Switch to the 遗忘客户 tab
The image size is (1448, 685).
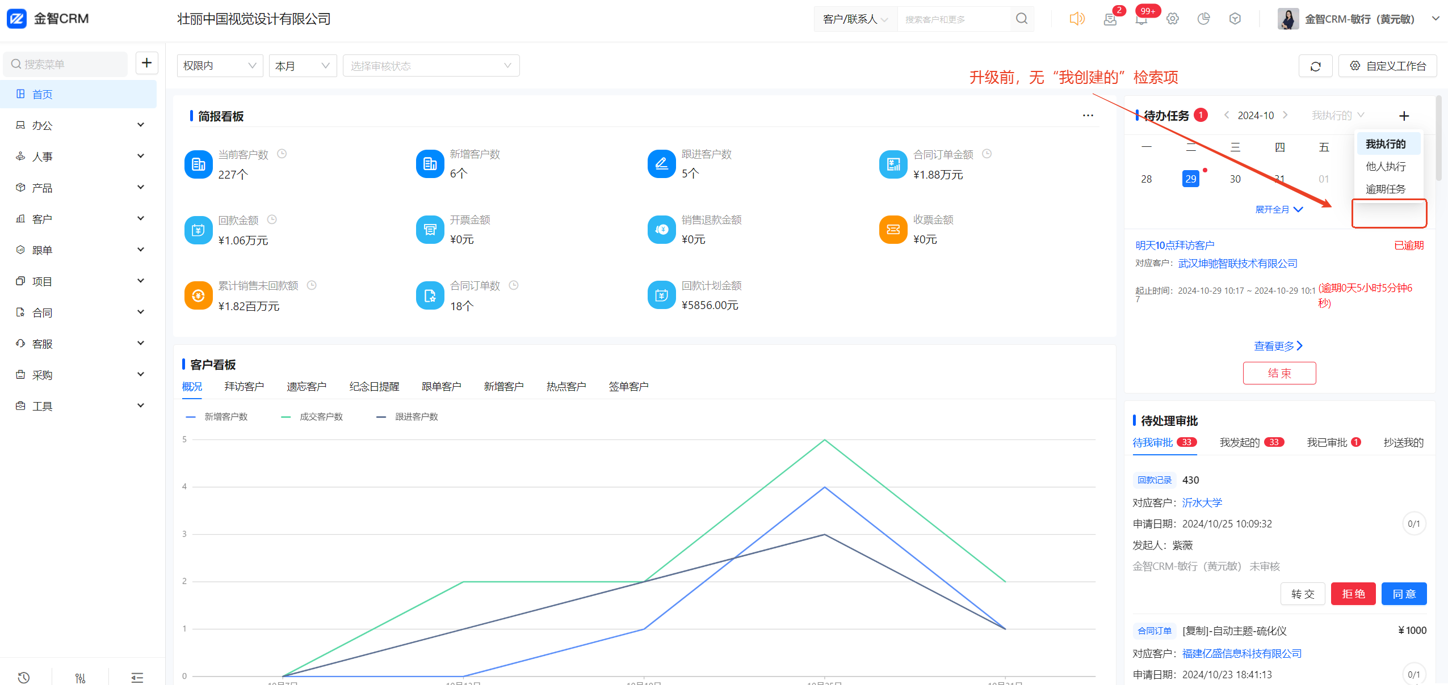tap(307, 386)
